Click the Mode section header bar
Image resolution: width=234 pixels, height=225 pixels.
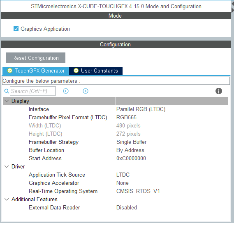(x=116, y=16)
